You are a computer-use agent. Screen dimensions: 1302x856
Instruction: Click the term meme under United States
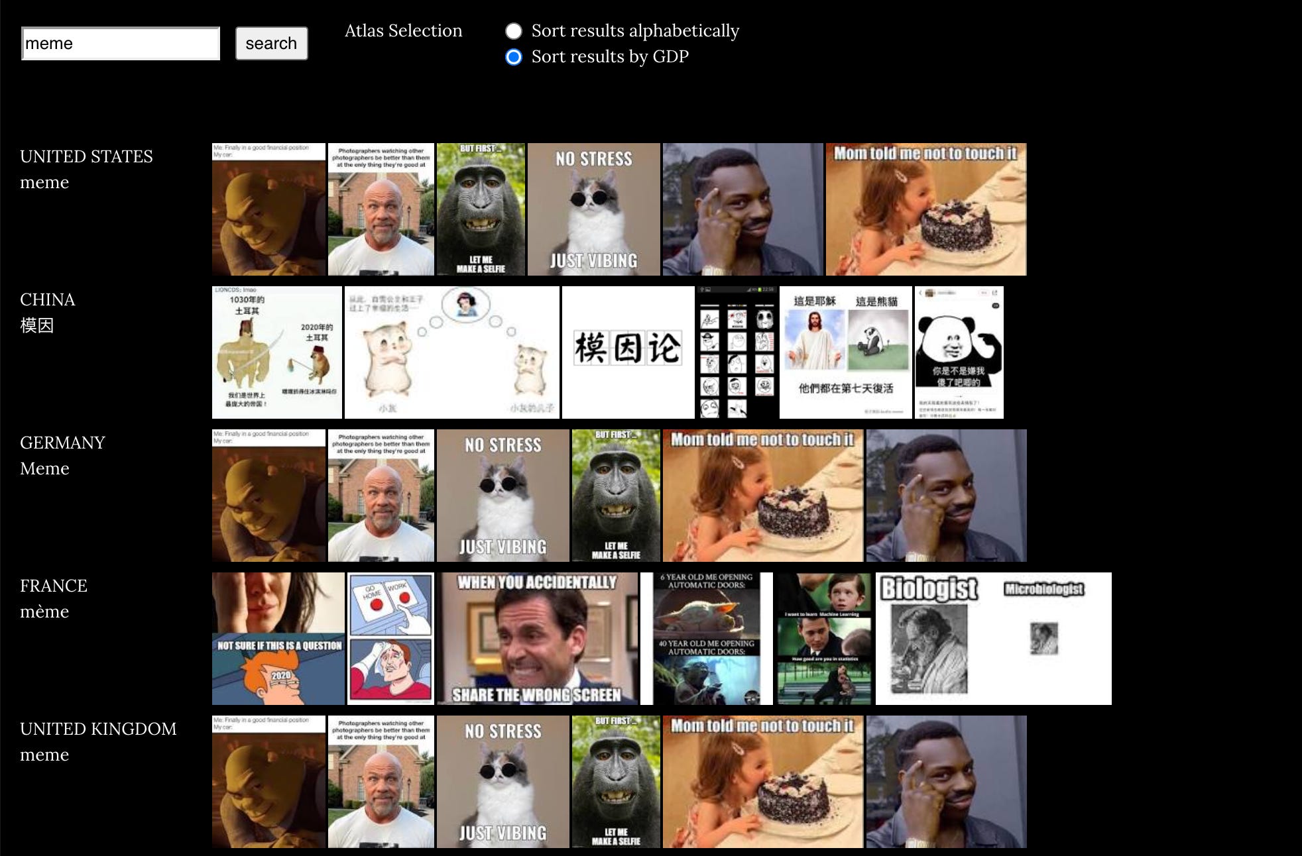(x=44, y=183)
